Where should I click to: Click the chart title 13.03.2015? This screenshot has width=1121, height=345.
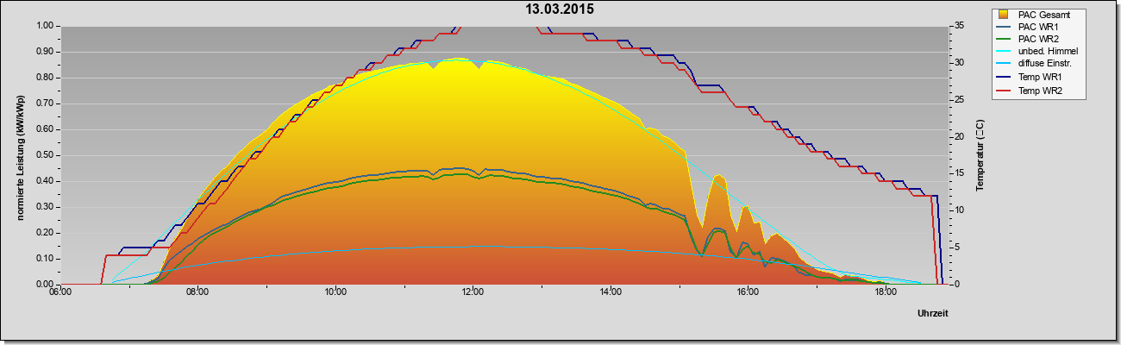(x=560, y=9)
